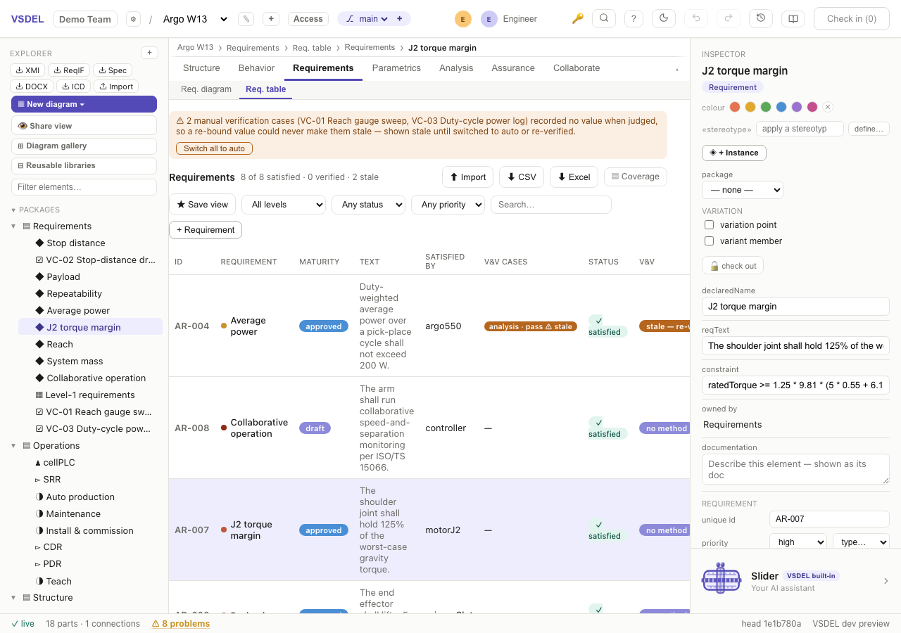The width and height of the screenshot is (901, 633).
Task: Open the history clock icon
Action: click(x=761, y=18)
